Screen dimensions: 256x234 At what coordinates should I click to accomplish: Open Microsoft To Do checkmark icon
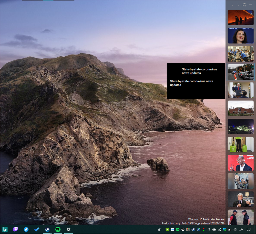pyautogui.click(x=37, y=229)
